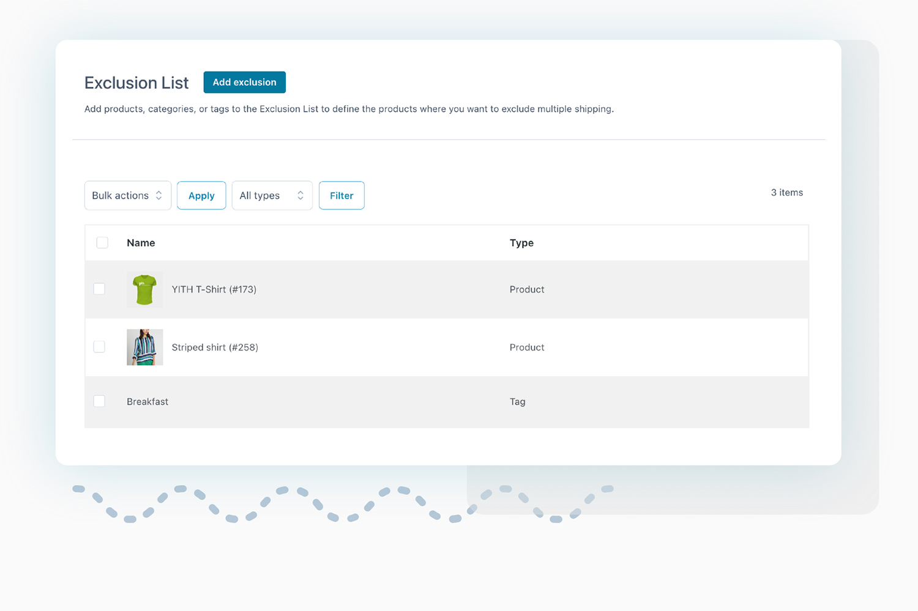Select the Striped shirt row checkbox
Viewport: 918px width, 611px height.
pyautogui.click(x=99, y=347)
